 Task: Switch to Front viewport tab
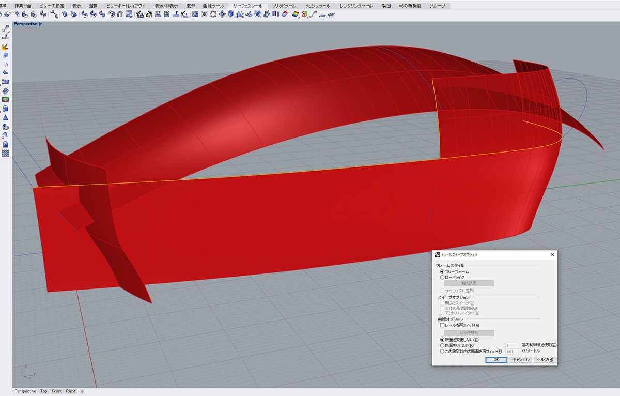click(57, 391)
